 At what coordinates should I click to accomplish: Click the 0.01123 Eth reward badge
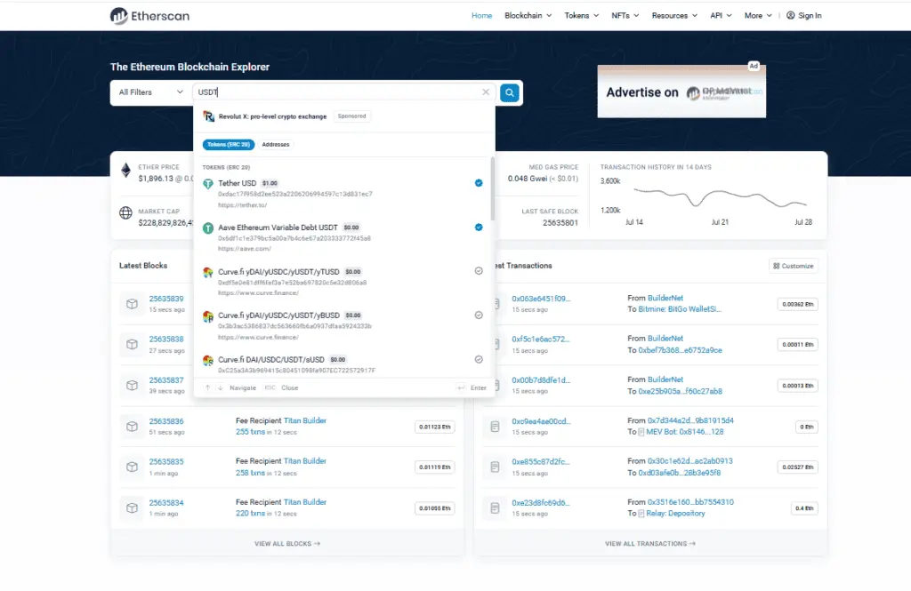[x=434, y=427]
